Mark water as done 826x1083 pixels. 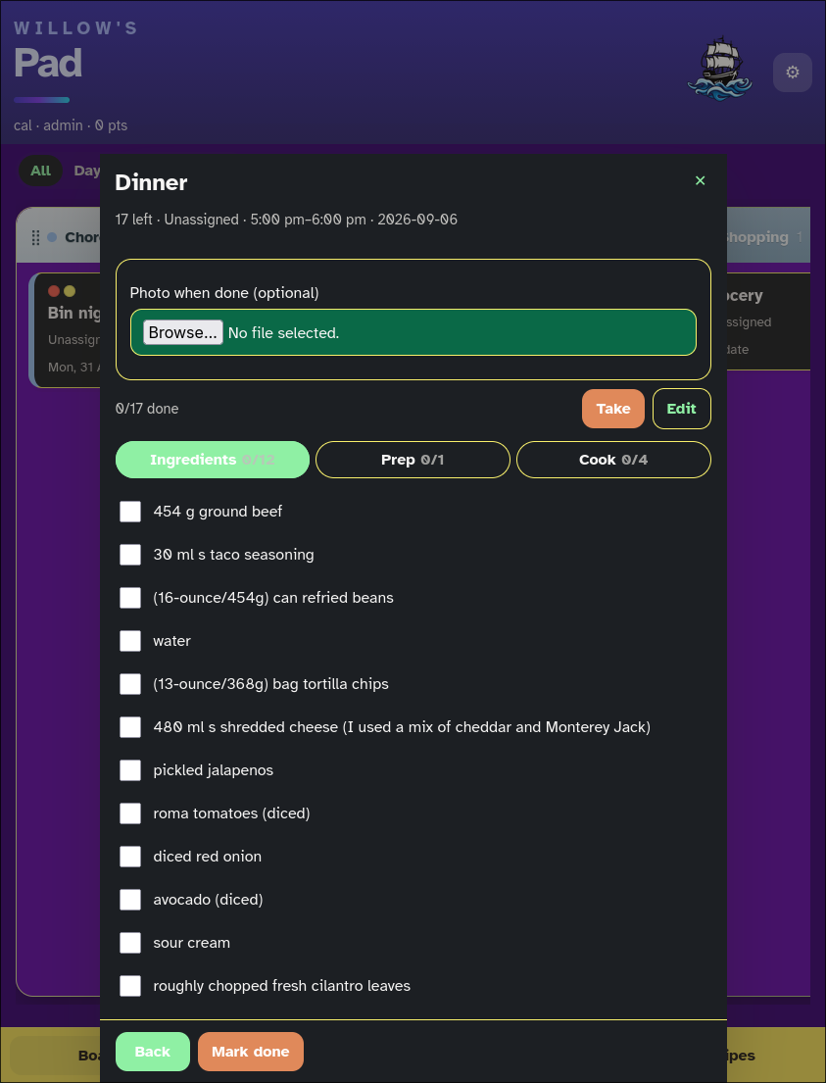tap(130, 640)
